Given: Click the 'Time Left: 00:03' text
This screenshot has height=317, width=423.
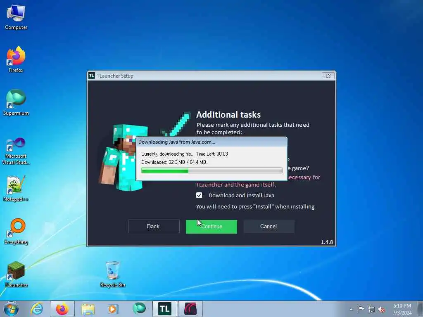Looking at the screenshot, I should (x=212, y=154).
